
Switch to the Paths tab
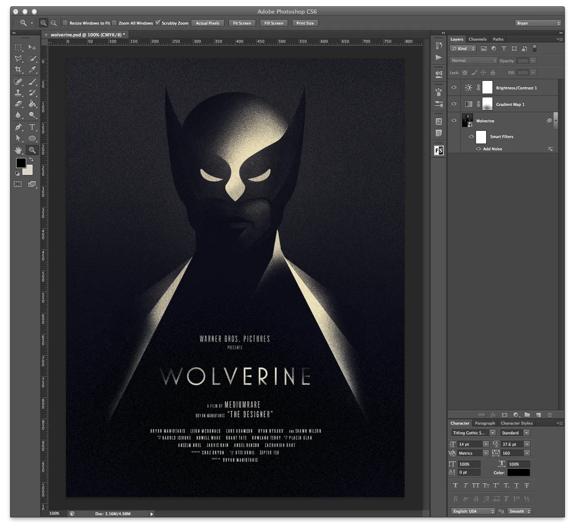(x=498, y=39)
